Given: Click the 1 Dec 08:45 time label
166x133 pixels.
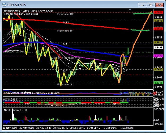Looking at the screenshot, I should coord(127,128).
